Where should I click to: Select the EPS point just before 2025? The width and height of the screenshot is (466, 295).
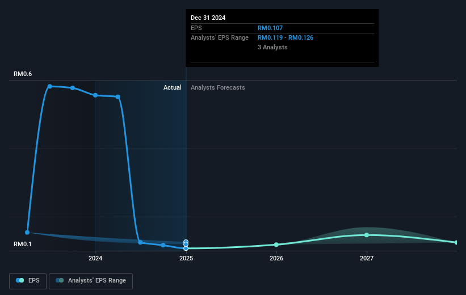tap(163, 245)
